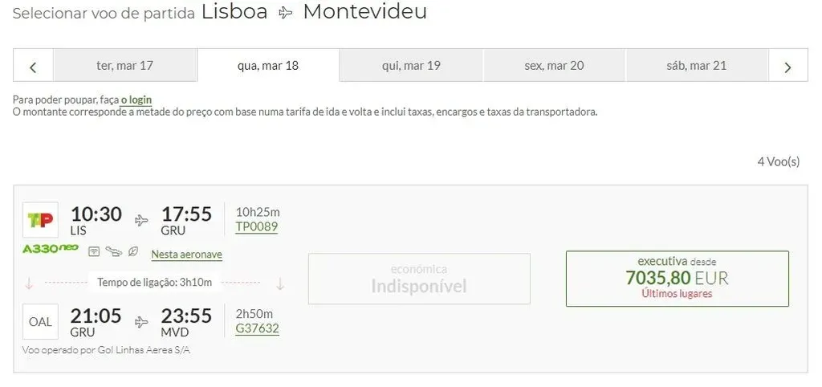This screenshot has height=387, width=822.
Task: Open the Nesta aeronave link
Action: click(186, 255)
